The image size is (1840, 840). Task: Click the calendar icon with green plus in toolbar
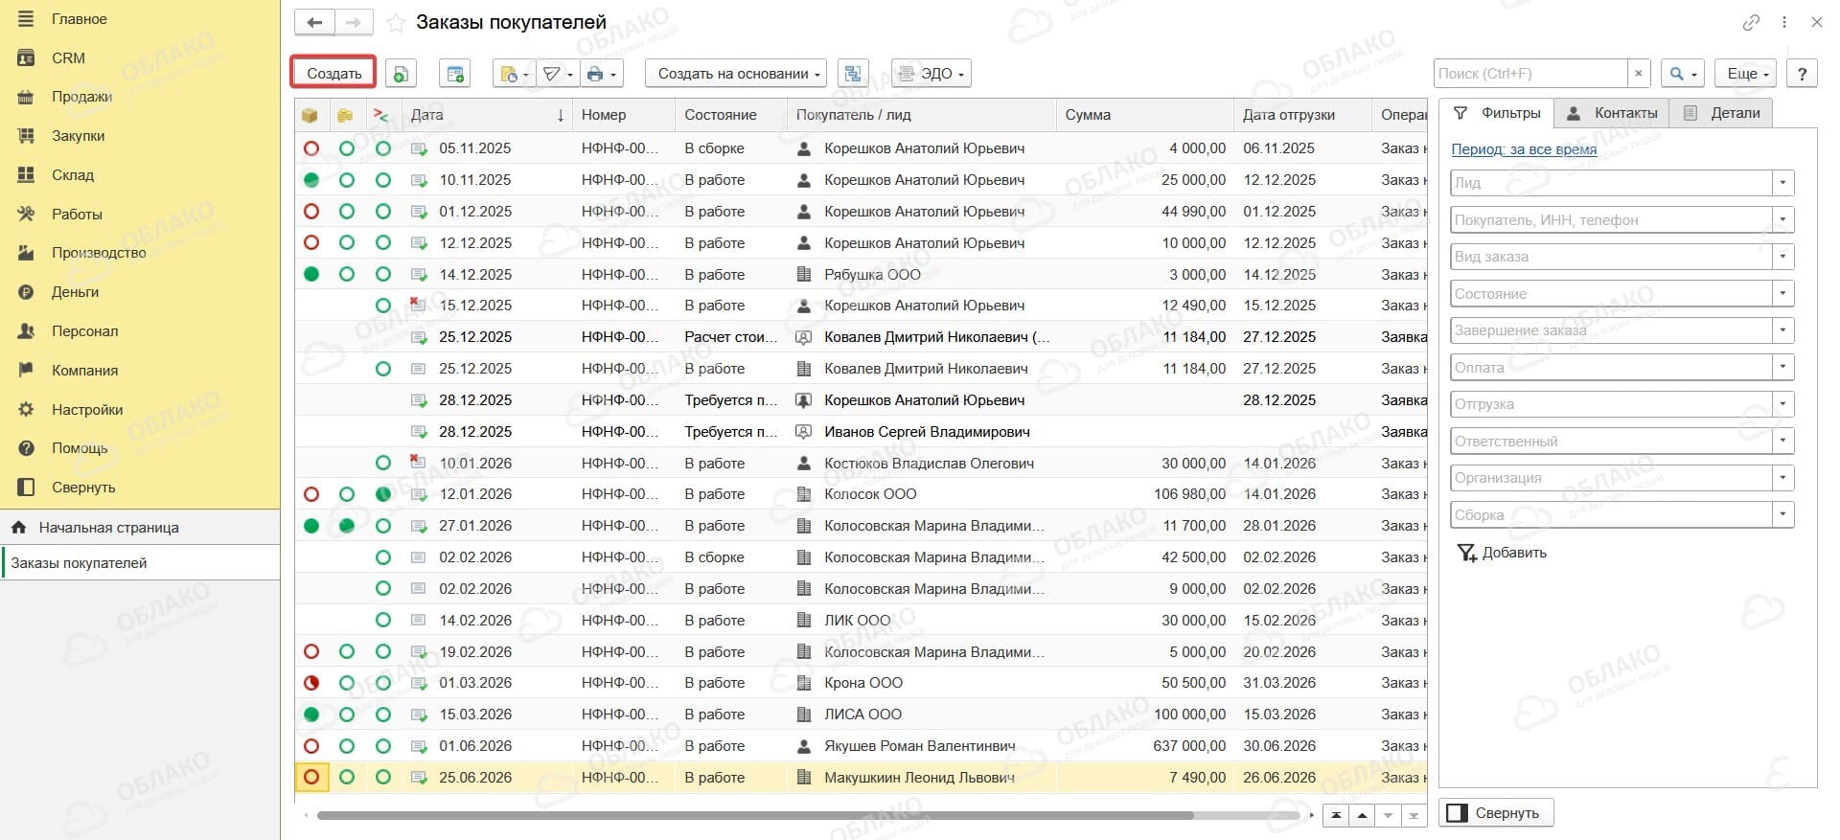[x=454, y=74]
